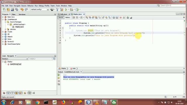Expand the Crypto project node

point(3,32)
